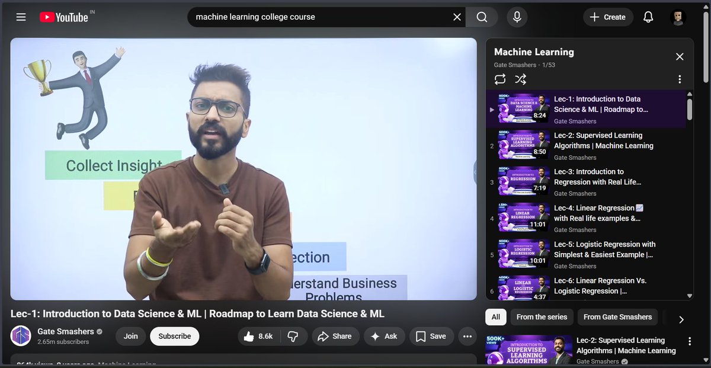This screenshot has width=711, height=368.
Task: Join the Gate Smashers channel membership
Action: [x=131, y=336]
